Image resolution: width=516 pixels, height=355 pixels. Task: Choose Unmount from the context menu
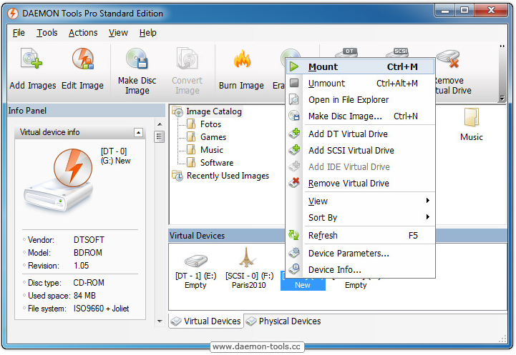coord(361,83)
